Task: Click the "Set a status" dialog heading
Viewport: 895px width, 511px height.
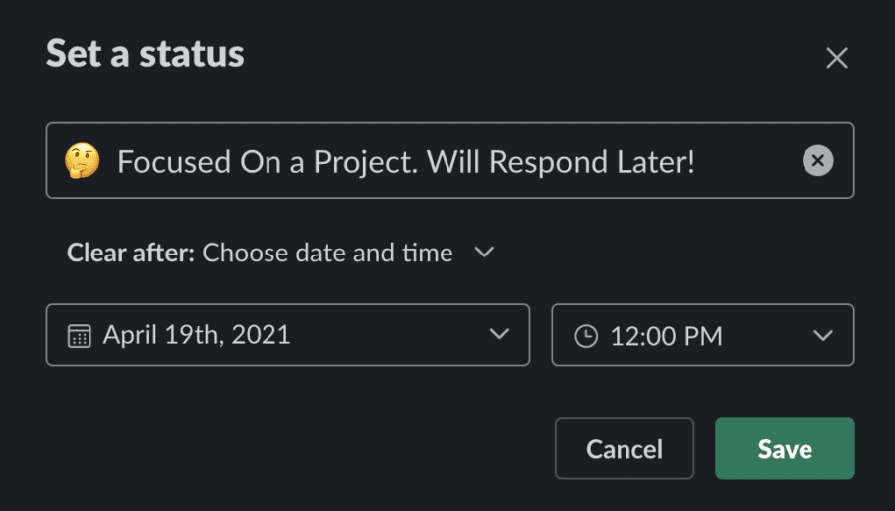Action: coord(145,54)
